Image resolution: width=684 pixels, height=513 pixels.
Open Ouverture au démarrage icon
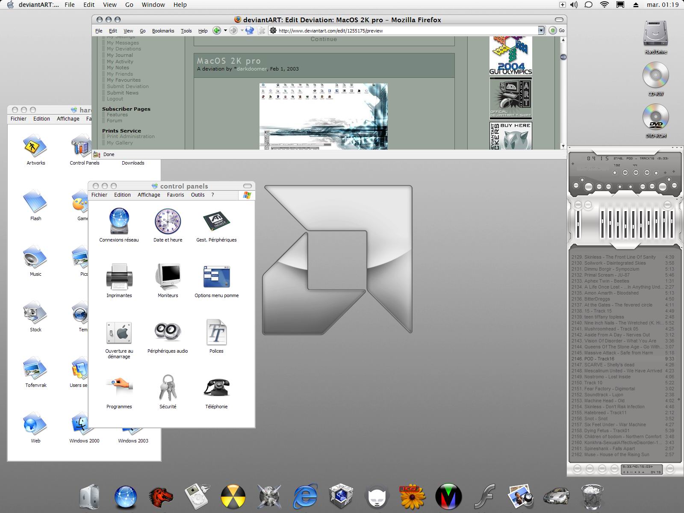point(119,332)
